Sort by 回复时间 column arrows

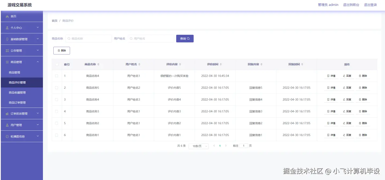coord(302,64)
